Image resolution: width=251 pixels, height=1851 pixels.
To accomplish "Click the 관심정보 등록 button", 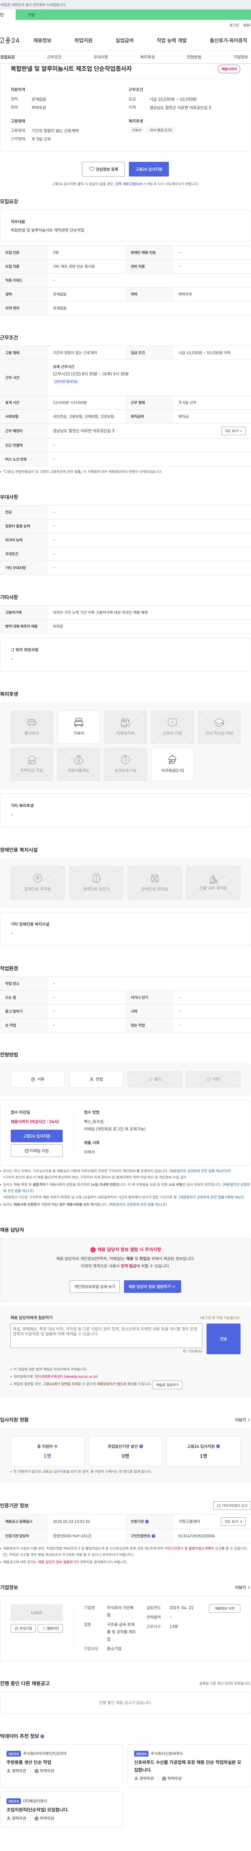I will (103, 169).
